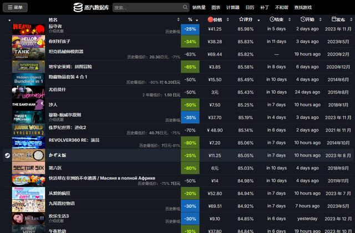Open 沙人 game link
This screenshot has height=233, width=355.
(53, 105)
